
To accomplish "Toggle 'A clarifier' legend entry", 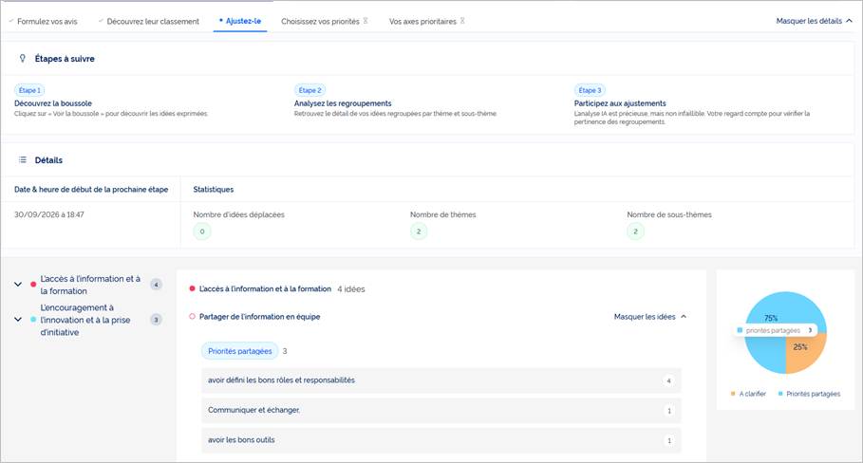I will [x=748, y=394].
